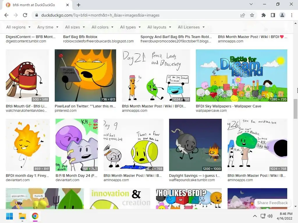Open BFDI Sky Wallpapers - Wallpaper Cave title
The width and height of the screenshot is (298, 223).
click(x=228, y=106)
